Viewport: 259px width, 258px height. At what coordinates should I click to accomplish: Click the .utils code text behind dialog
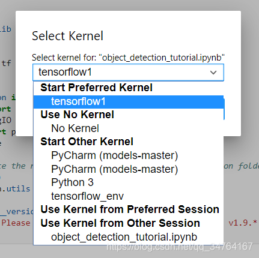click(x=15, y=188)
